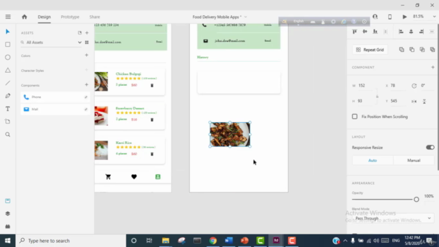Align selection to bottom

(x=375, y=32)
